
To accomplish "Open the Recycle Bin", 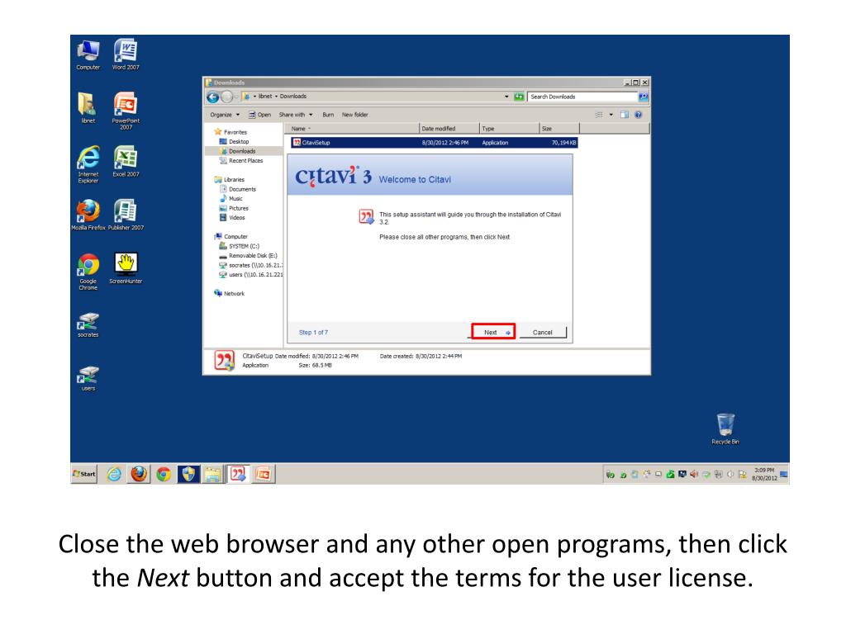I will [x=725, y=429].
